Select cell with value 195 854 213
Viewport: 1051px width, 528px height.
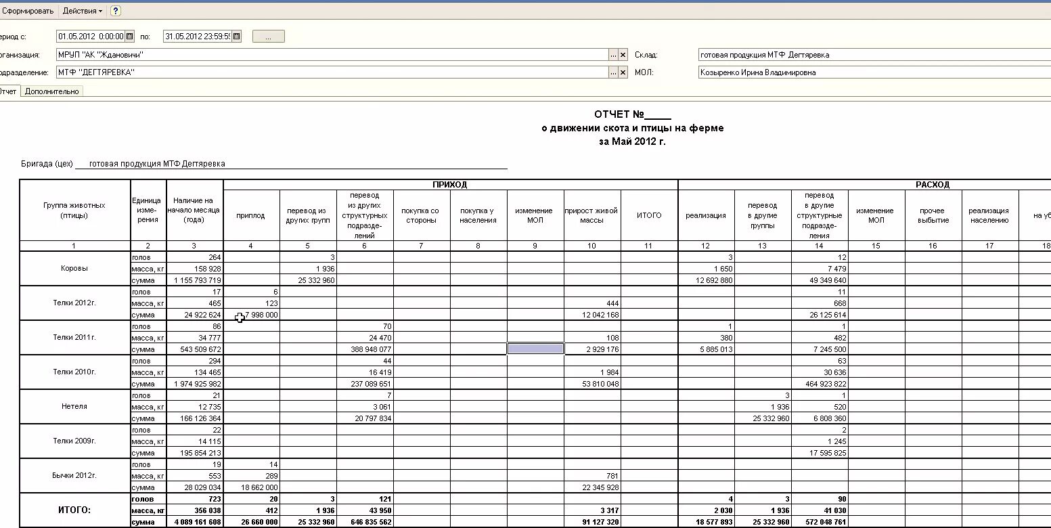click(x=194, y=452)
